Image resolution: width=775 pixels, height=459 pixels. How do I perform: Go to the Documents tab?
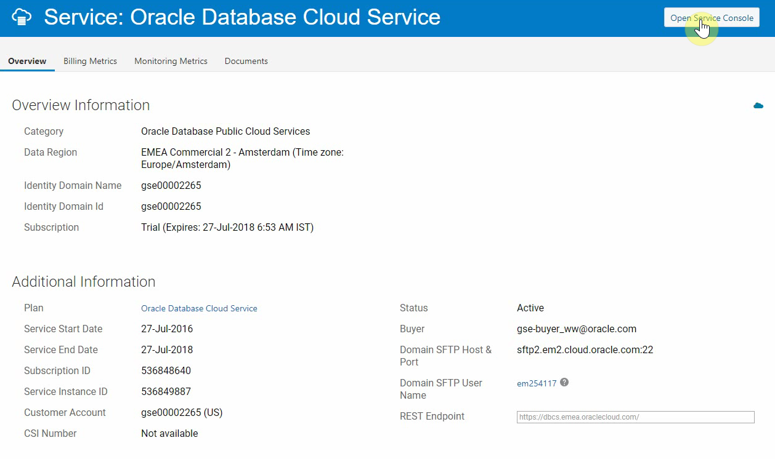click(x=246, y=61)
